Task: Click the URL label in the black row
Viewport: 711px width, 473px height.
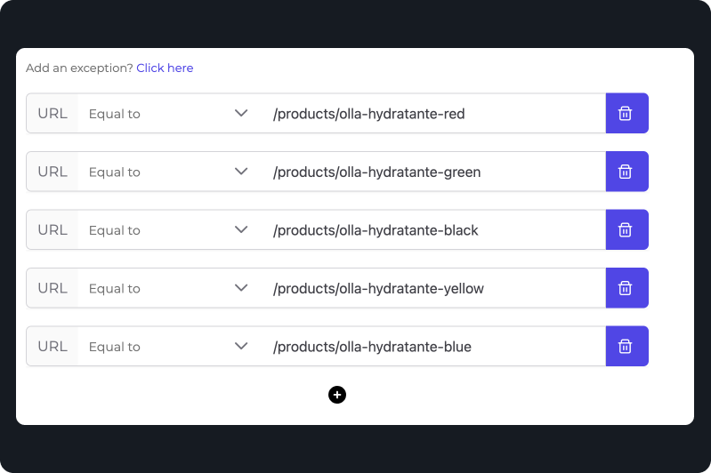Action: [53, 230]
